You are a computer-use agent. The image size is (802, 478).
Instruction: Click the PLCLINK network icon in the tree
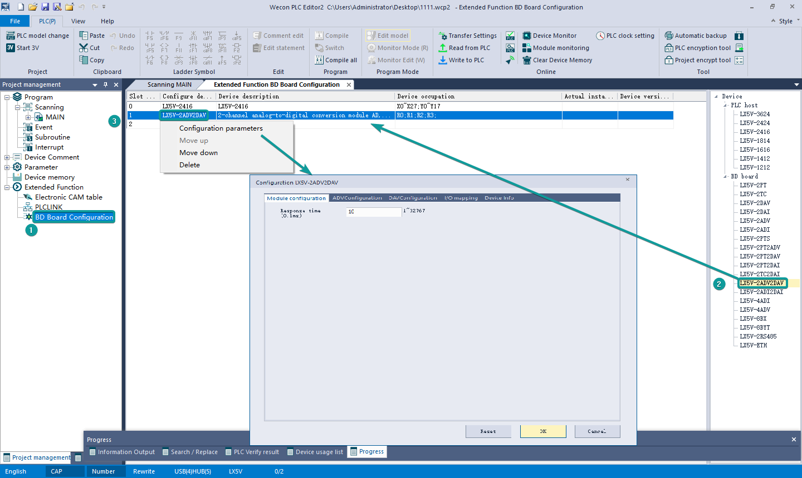point(28,207)
